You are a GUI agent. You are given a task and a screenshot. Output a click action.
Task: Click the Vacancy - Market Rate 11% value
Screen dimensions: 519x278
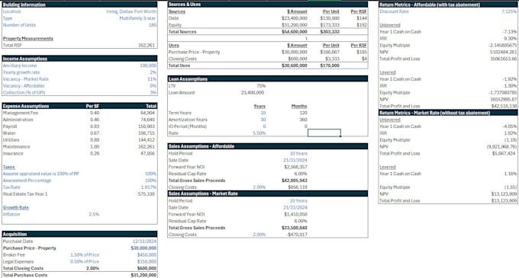tap(152, 79)
